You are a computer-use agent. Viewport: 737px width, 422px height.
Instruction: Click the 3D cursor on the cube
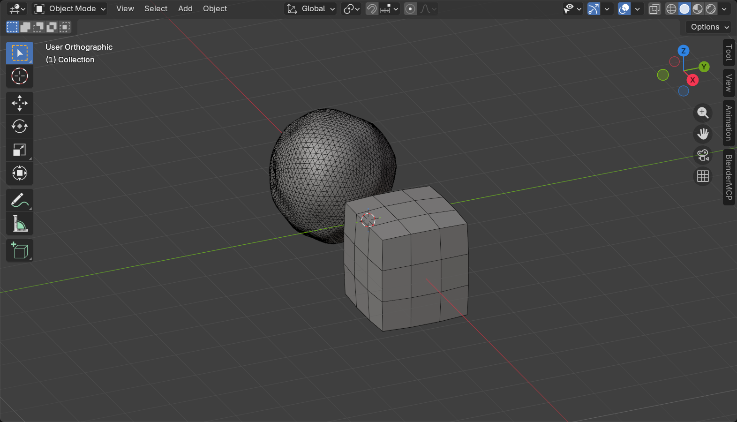(368, 219)
